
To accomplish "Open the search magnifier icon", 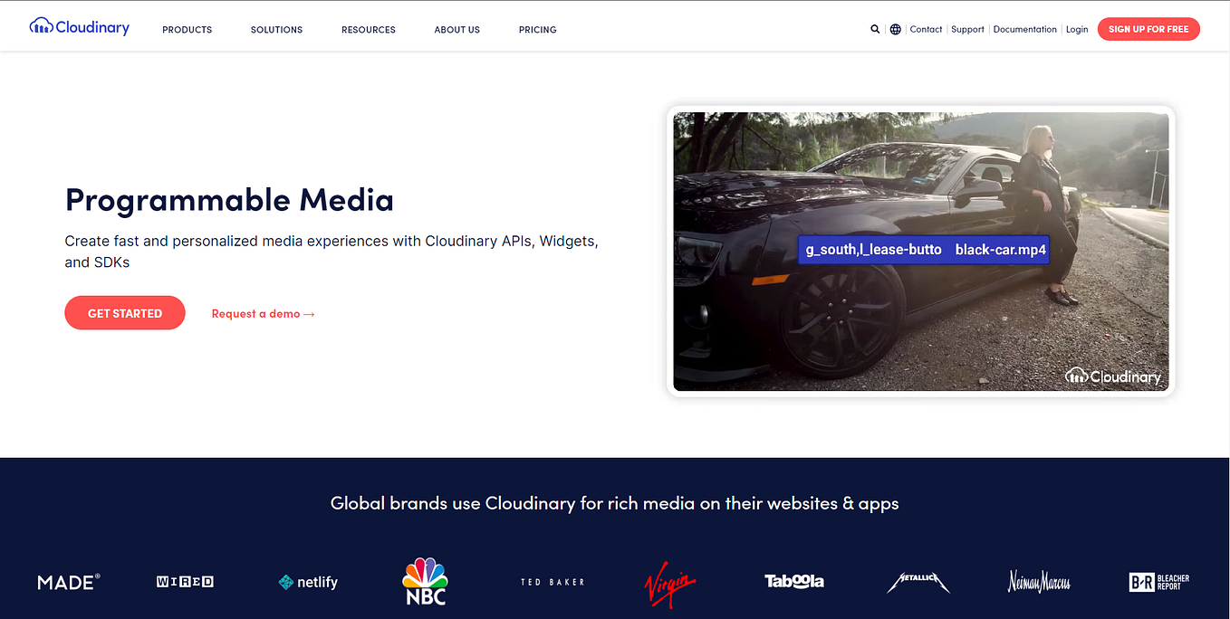I will pyautogui.click(x=875, y=29).
